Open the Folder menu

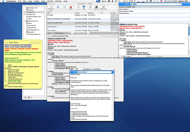(37, 1)
